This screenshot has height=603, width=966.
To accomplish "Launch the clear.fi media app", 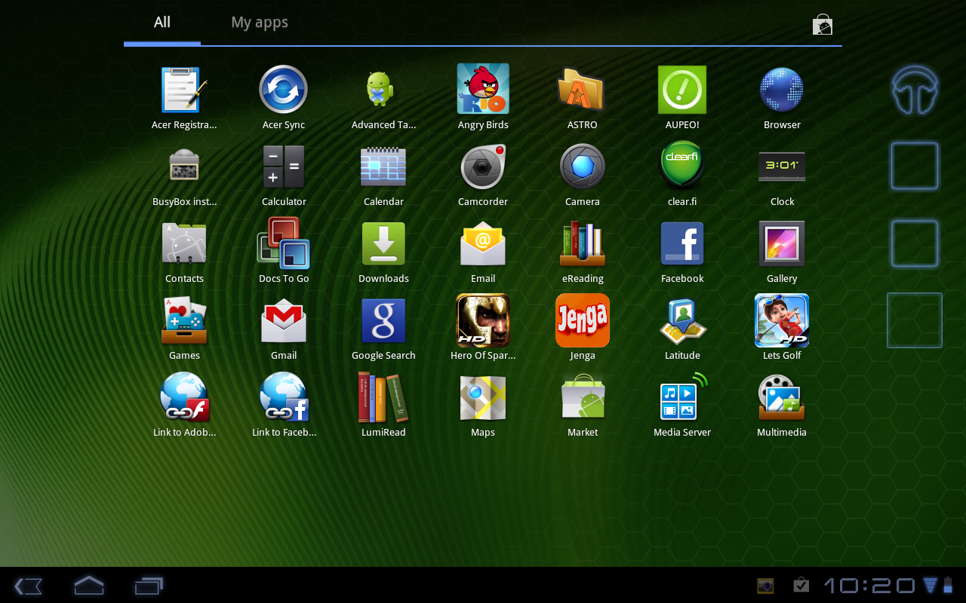I will click(x=682, y=167).
